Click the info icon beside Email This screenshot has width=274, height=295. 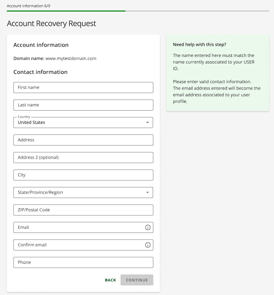tap(148, 227)
